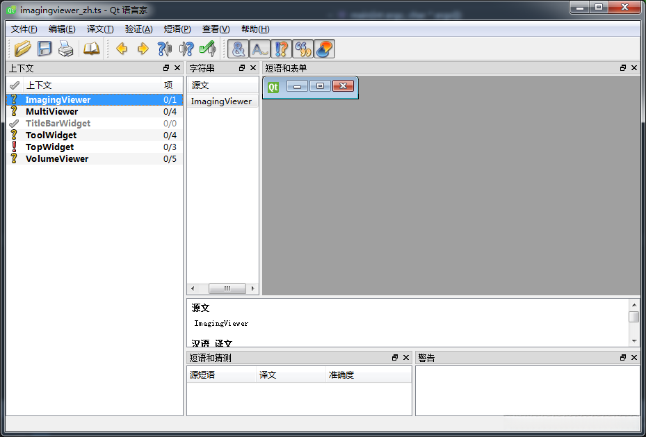
Task: Toggle ending punctuation validation icon
Action: 282,49
